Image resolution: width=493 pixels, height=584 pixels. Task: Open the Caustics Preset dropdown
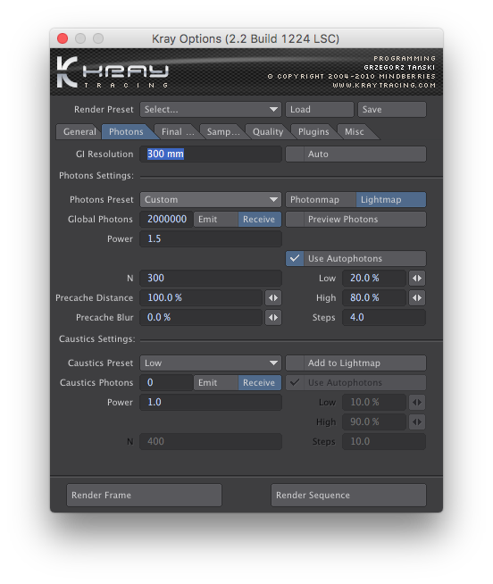pyautogui.click(x=211, y=363)
